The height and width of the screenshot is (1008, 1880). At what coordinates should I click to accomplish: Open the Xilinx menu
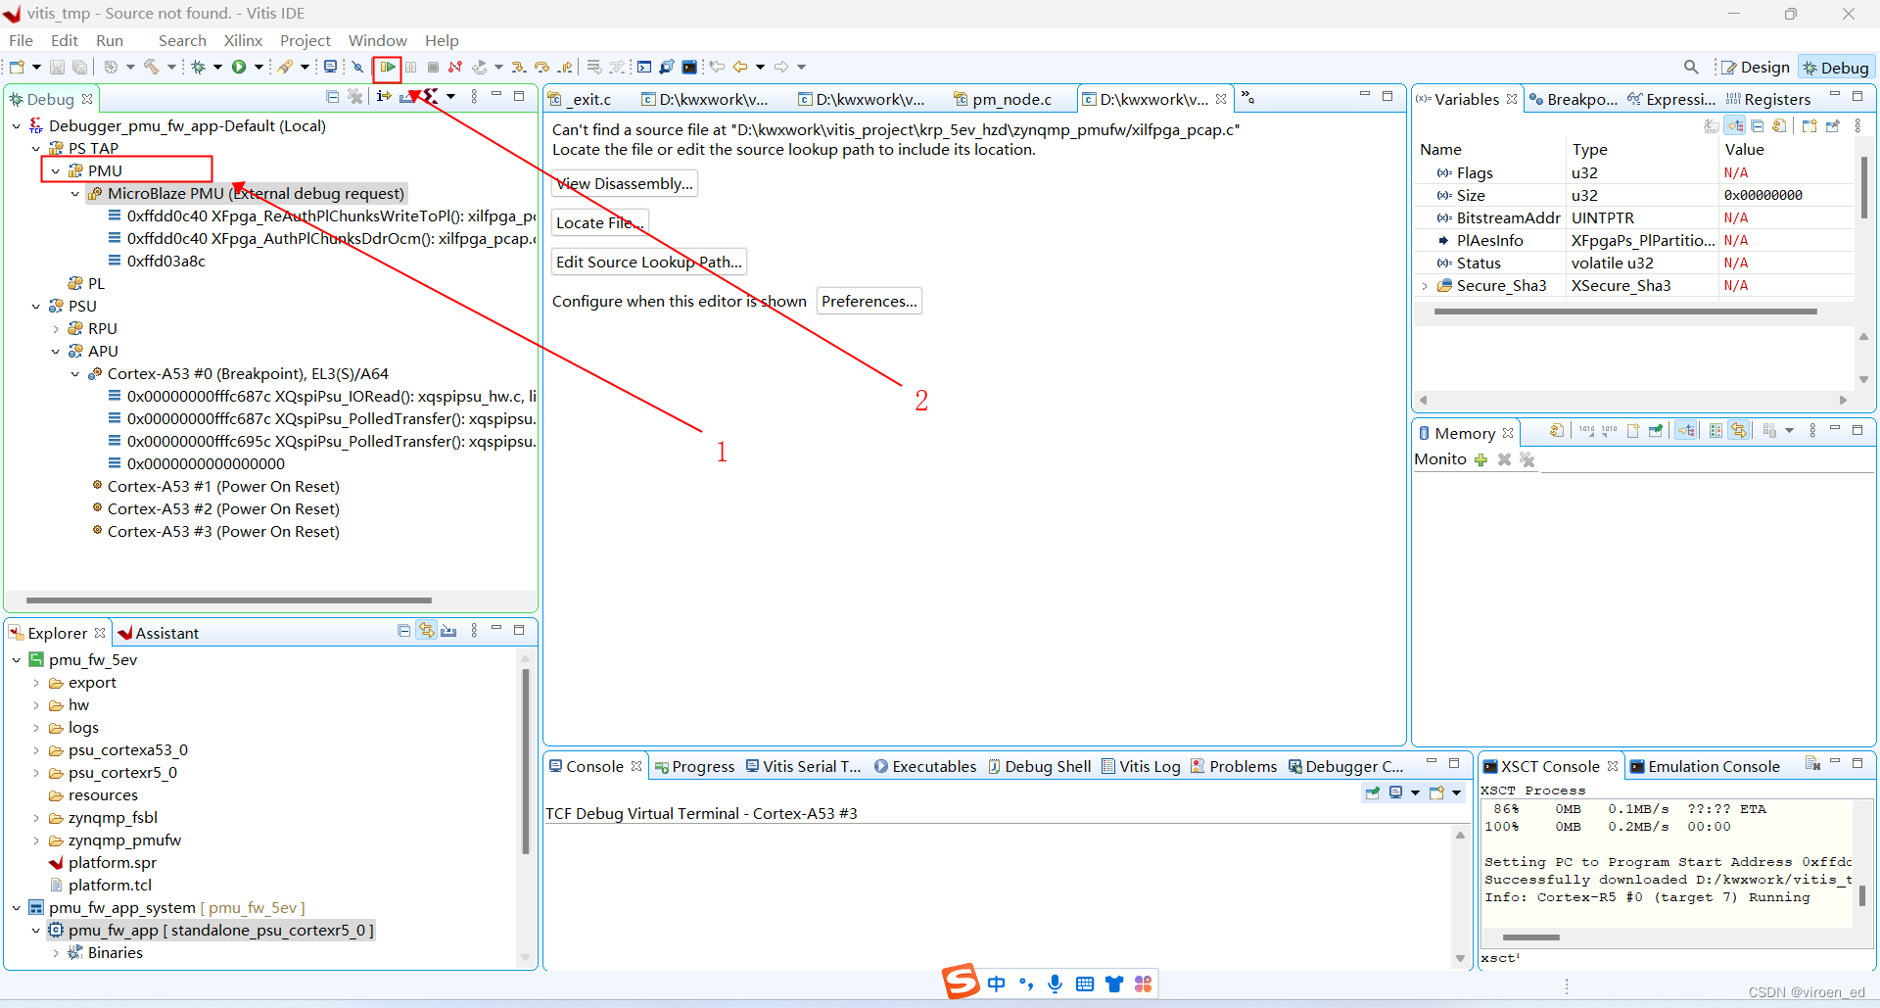tap(243, 40)
